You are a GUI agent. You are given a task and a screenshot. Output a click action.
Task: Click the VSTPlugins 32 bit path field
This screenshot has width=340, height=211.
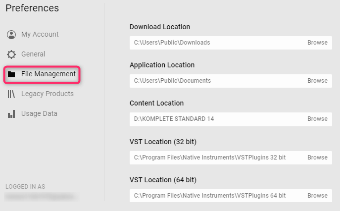coord(231,158)
